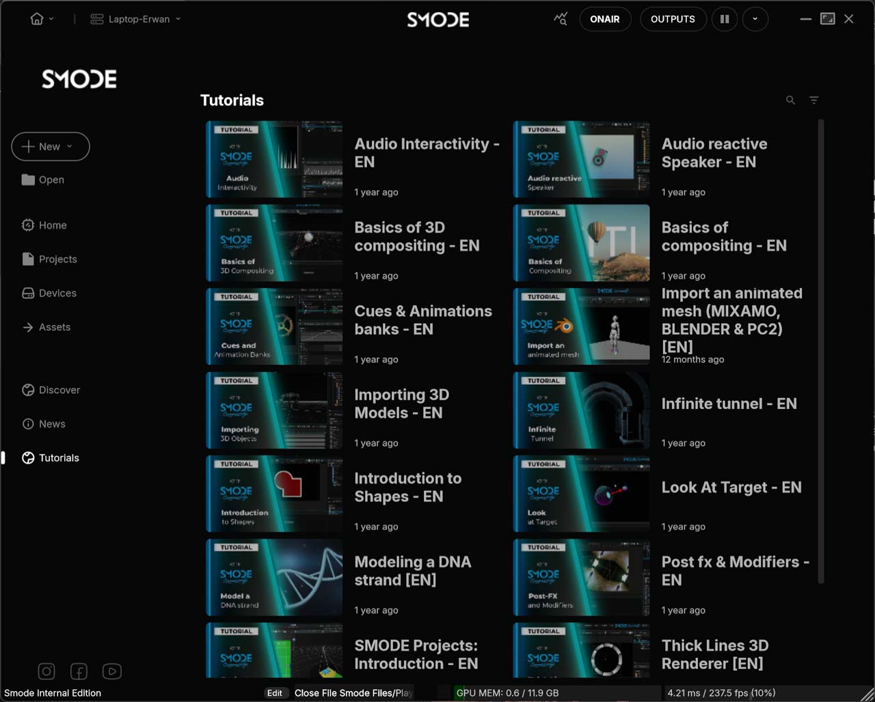
Task: Click the "Infinite tunnel - EN" title
Action: [x=729, y=404]
